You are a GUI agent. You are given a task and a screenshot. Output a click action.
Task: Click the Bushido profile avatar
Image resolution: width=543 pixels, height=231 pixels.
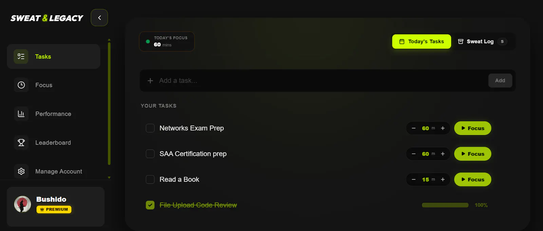pos(22,204)
